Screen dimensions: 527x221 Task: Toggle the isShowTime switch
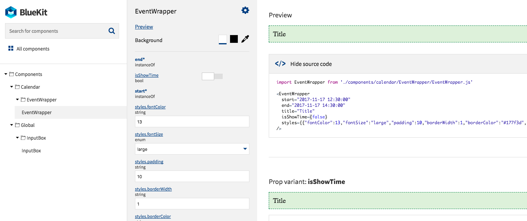[212, 76]
